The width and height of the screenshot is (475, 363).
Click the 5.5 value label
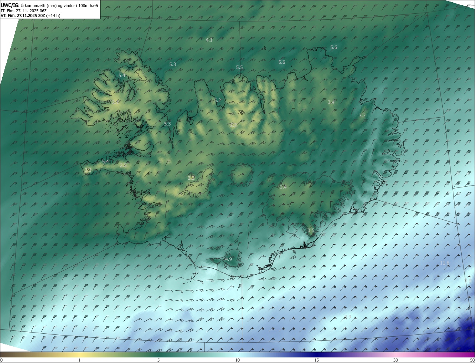pos(239,67)
